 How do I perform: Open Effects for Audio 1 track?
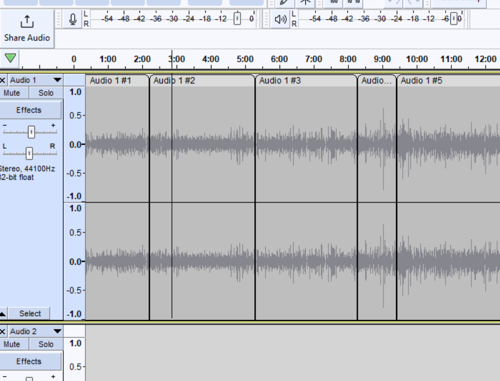click(29, 110)
